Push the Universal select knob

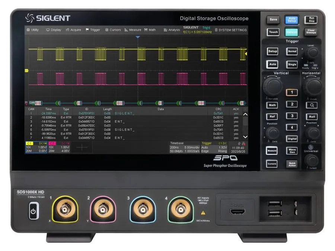(312, 160)
